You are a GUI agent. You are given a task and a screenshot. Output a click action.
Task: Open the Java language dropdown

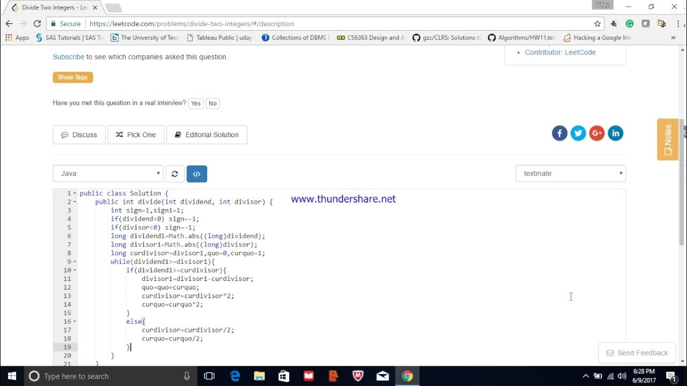108,173
